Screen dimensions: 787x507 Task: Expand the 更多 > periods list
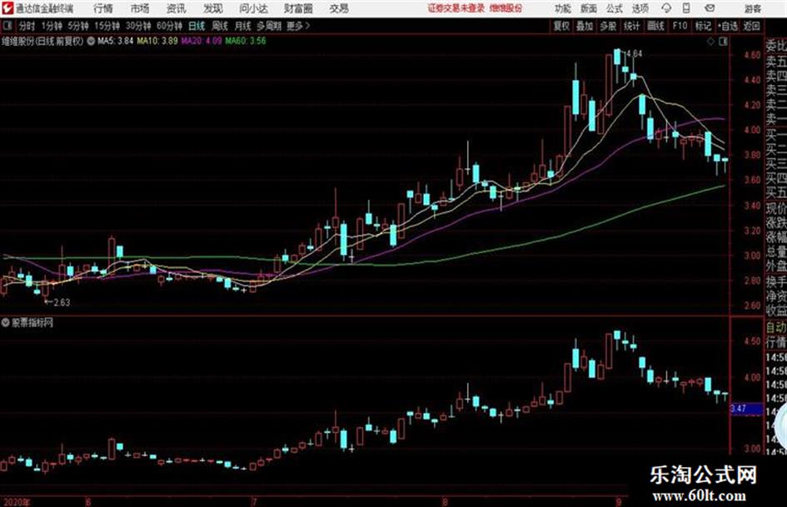pos(299,26)
